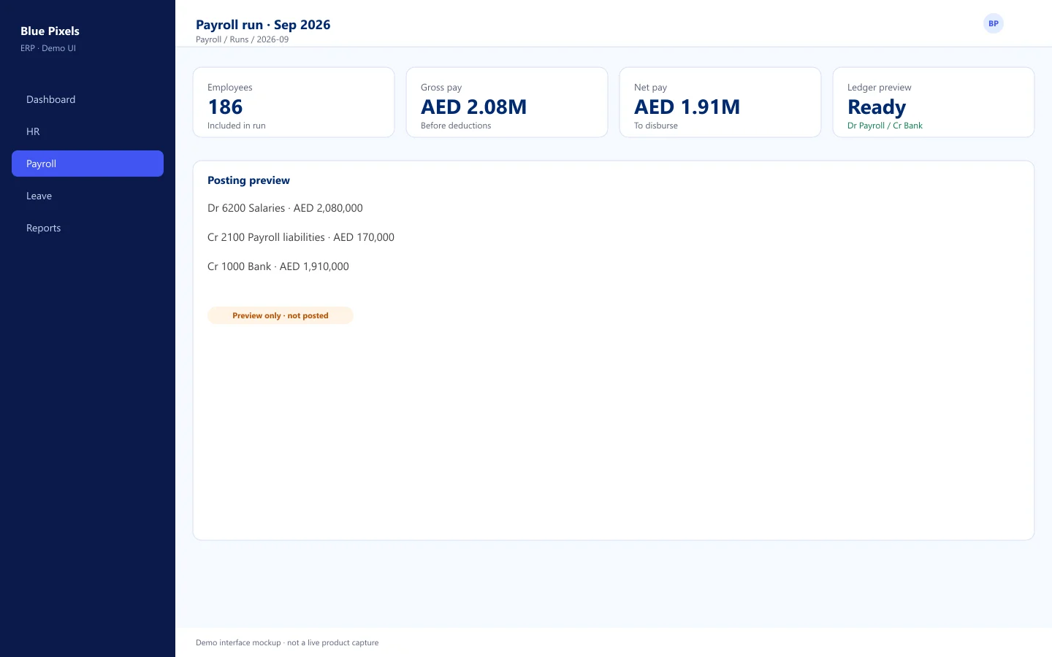Select the Payroll sidebar item

point(88,164)
